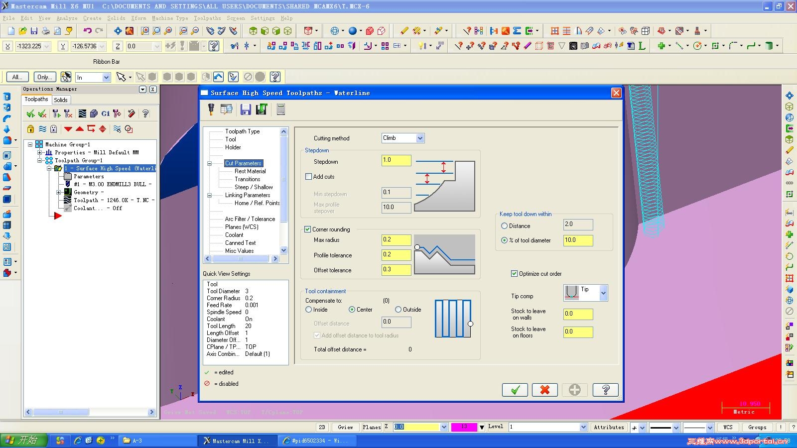
Task: Open the Machine Type menu
Action: pyautogui.click(x=170, y=18)
